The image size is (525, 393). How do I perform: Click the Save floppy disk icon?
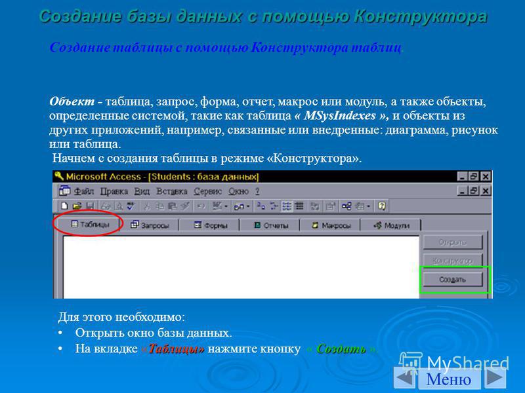tap(90, 206)
